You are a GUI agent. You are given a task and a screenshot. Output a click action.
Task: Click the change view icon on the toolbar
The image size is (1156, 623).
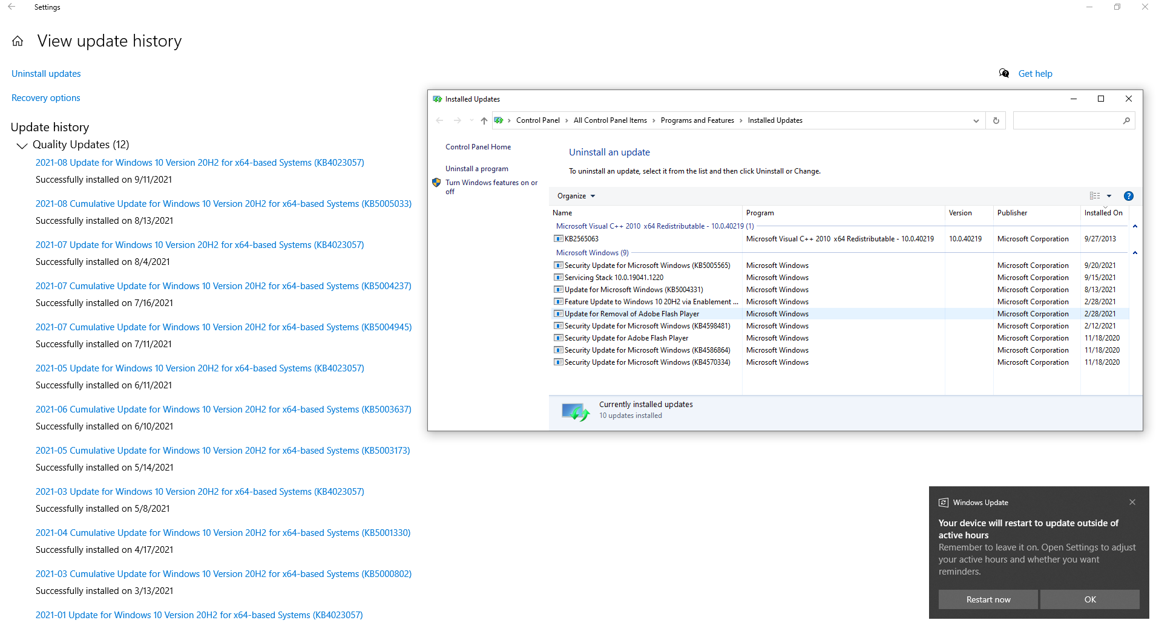[1094, 195]
